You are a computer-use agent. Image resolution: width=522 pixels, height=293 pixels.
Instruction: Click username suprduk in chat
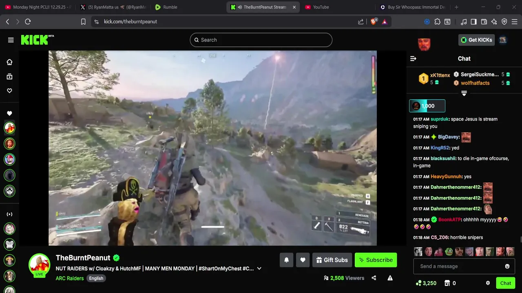tap(440, 119)
